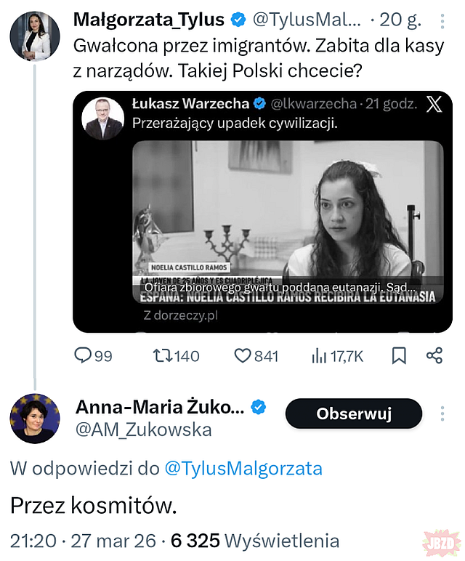Open the views analytics icon
This screenshot has width=465, height=561.
click(319, 355)
